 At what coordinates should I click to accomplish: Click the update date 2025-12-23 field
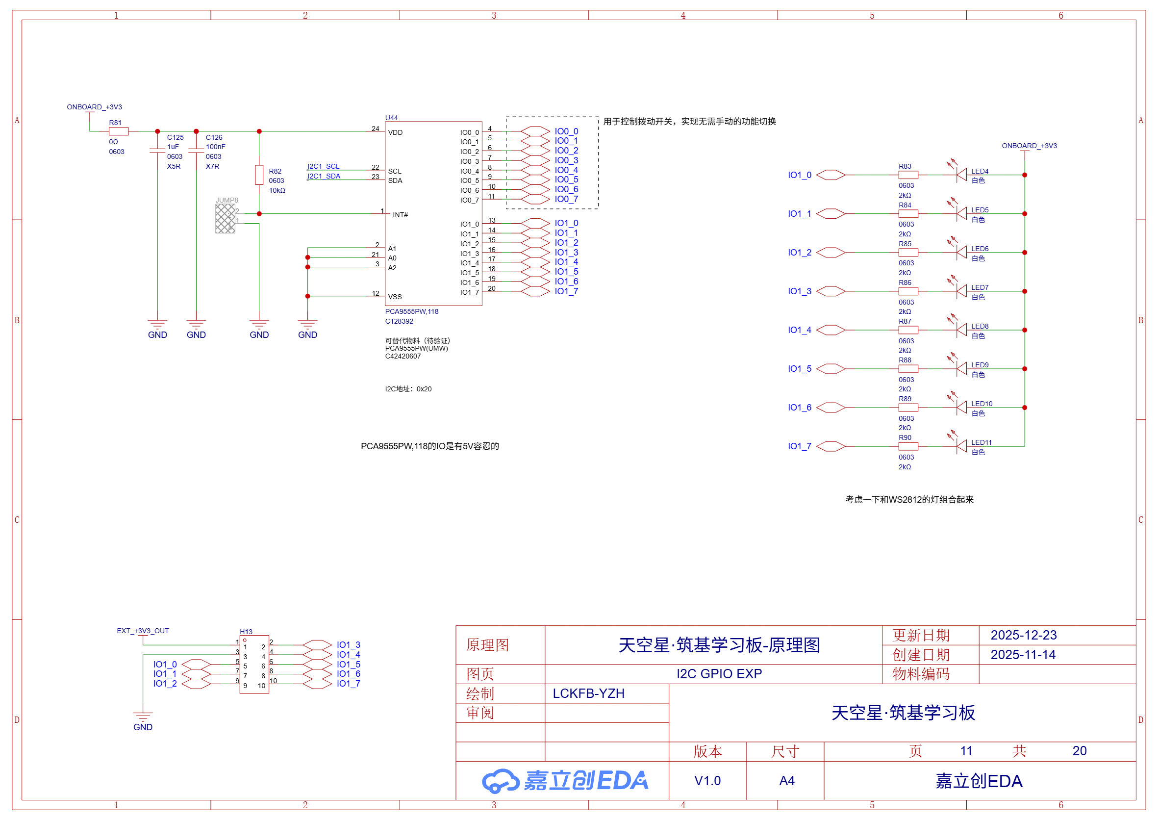(x=1023, y=635)
